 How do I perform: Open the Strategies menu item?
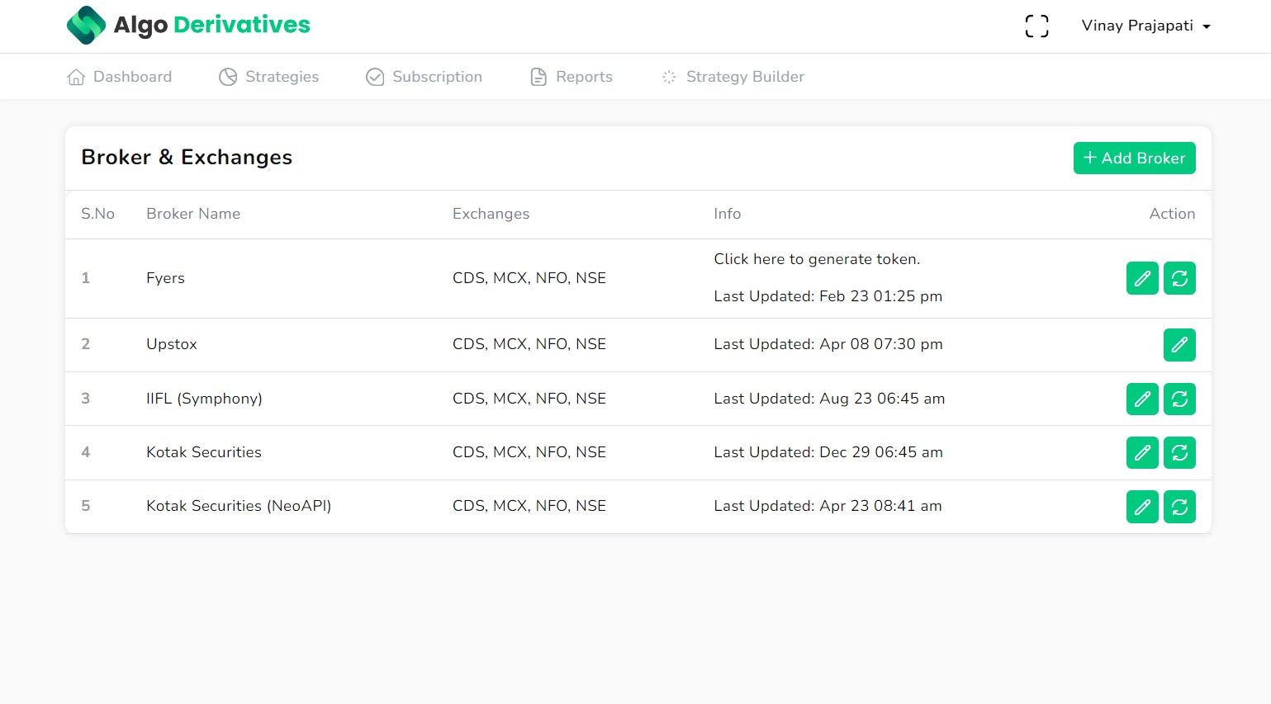[269, 77]
